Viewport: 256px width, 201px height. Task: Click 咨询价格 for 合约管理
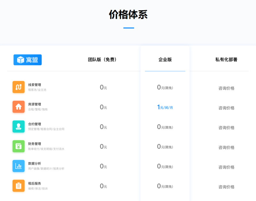pos(226,128)
